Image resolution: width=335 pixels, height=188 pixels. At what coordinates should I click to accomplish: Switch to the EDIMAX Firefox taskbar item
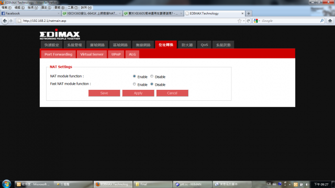pos(113,184)
